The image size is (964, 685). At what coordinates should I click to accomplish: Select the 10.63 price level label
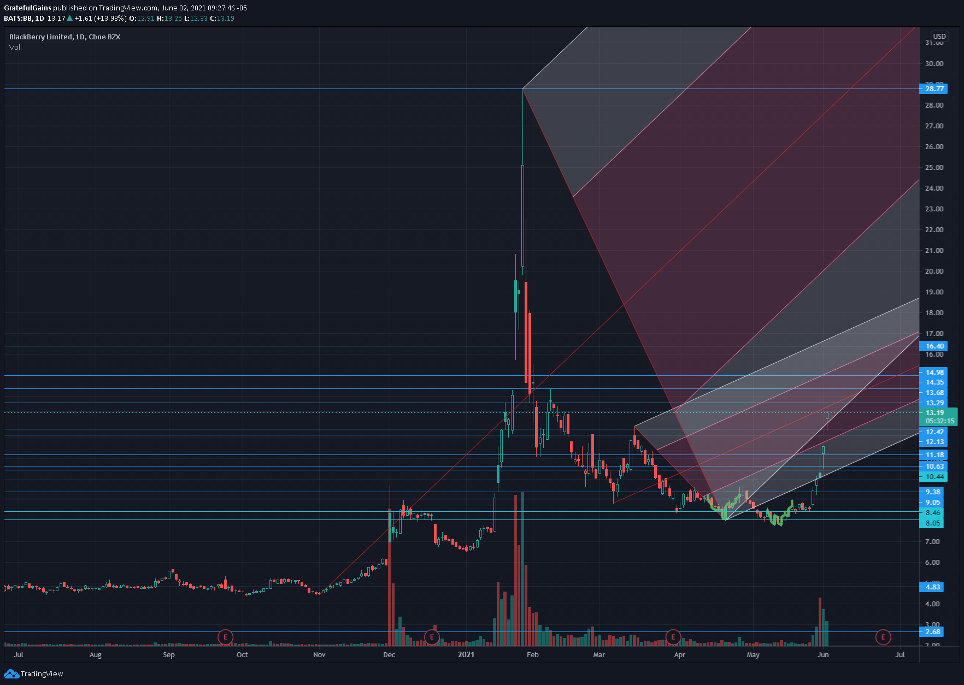click(934, 466)
